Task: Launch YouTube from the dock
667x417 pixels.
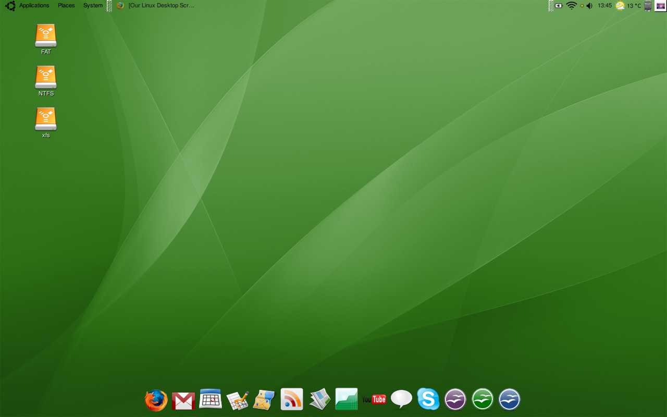Action: click(x=374, y=400)
